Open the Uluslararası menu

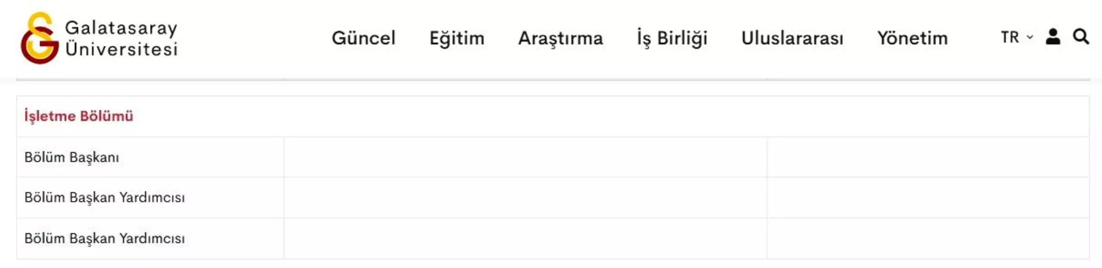click(792, 38)
